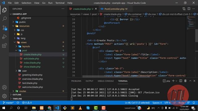
Task: Open the notifications bell in status bar
Action: pyautogui.click(x=194, y=103)
